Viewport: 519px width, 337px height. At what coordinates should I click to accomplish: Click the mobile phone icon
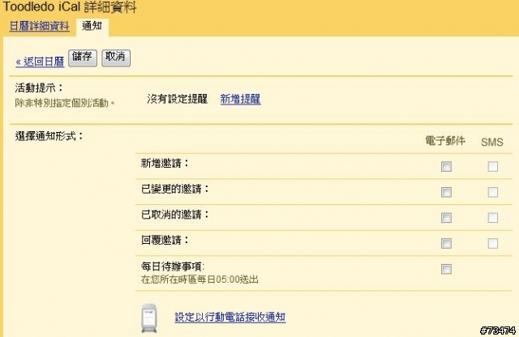[149, 318]
